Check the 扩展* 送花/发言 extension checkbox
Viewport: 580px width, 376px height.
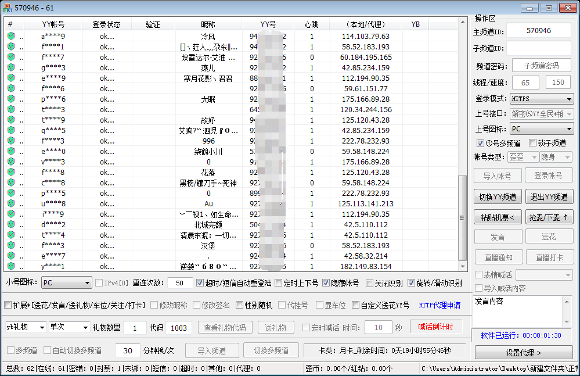coord(8,305)
